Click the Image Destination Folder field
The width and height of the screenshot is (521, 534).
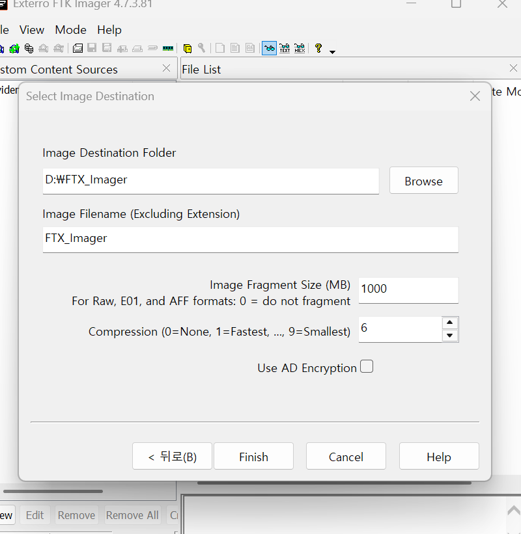[211, 181]
